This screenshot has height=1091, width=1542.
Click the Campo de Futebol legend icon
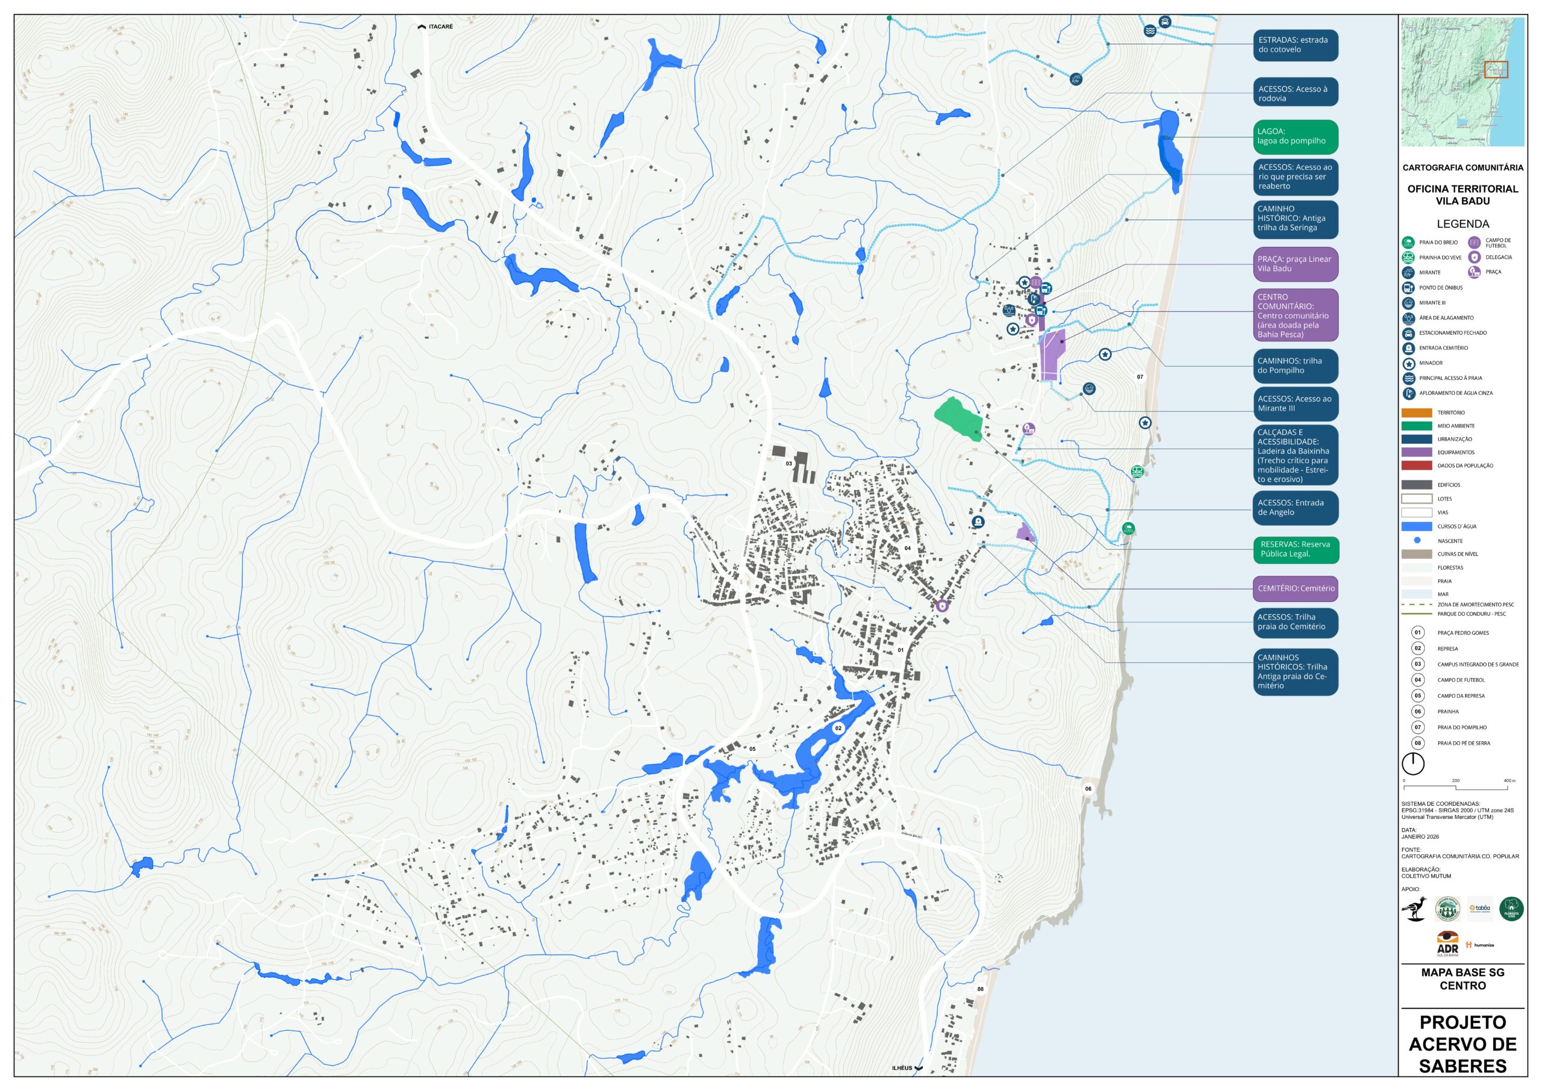pos(1474,243)
